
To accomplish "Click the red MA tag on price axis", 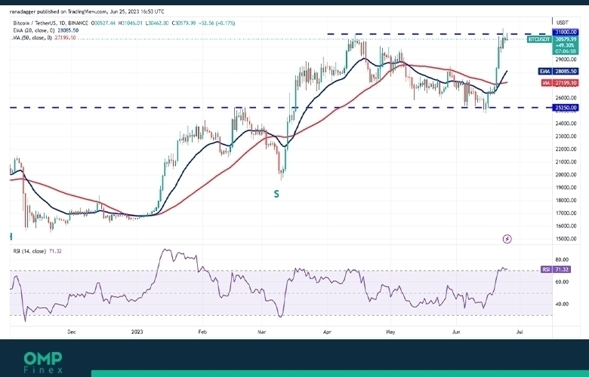I will (x=546, y=83).
